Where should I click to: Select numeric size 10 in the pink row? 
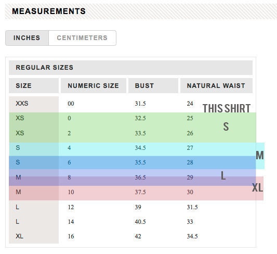click(x=71, y=192)
